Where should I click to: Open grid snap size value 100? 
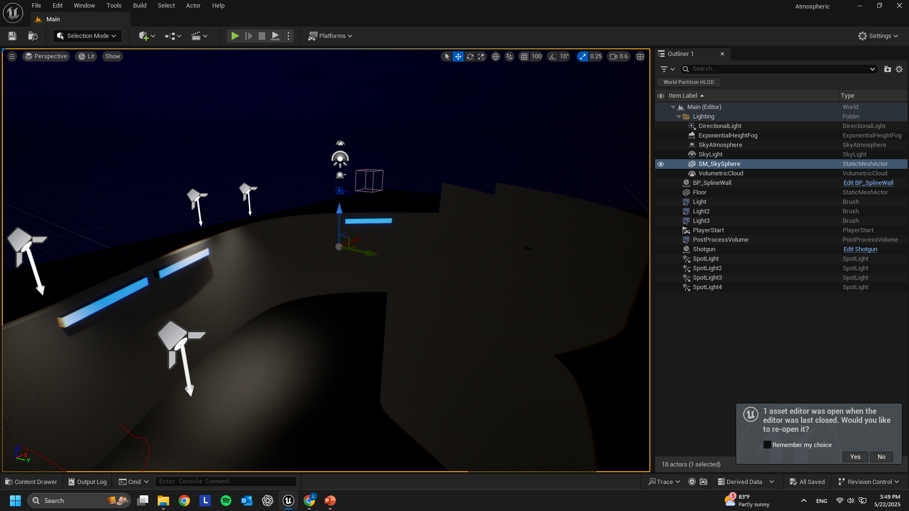pyautogui.click(x=536, y=56)
